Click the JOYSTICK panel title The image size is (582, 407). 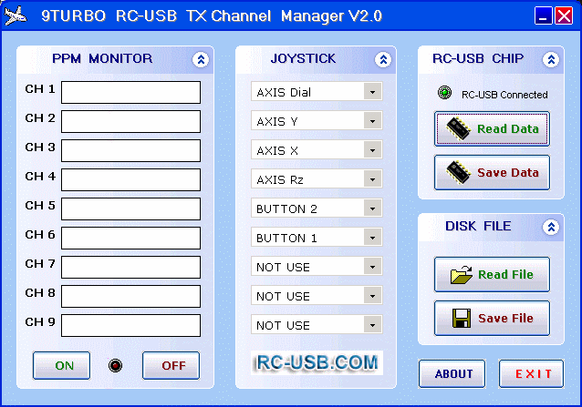303,58
